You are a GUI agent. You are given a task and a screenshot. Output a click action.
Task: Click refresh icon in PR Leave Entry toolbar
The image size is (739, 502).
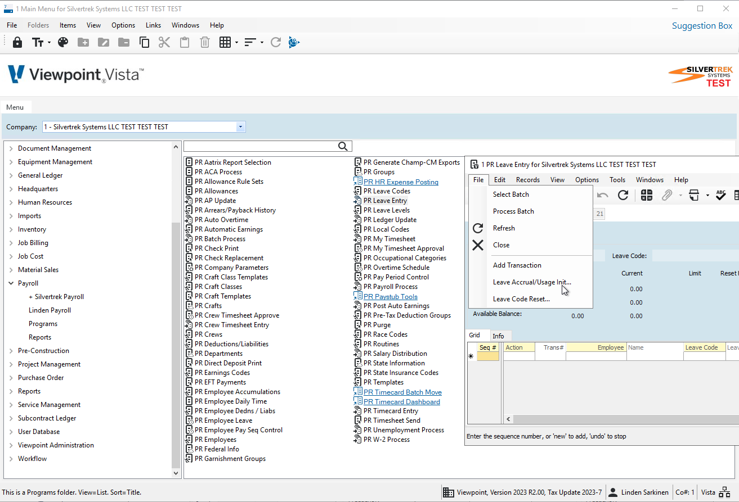coord(623,195)
